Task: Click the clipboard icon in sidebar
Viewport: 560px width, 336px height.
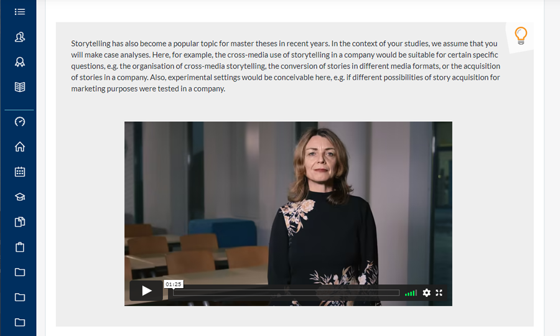Action: [20, 247]
